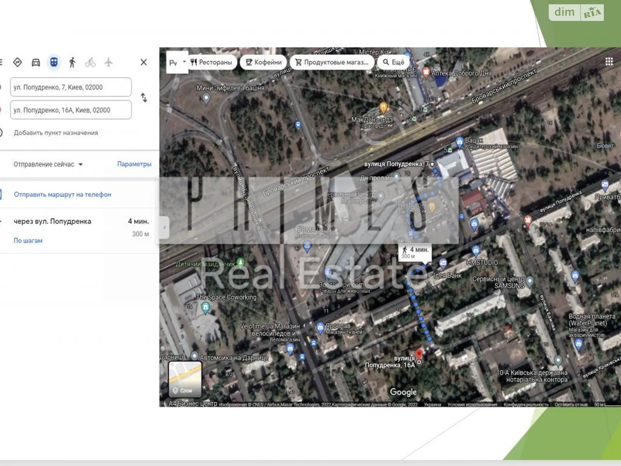Filter map by Рестораны chip
Image resolution: width=621 pixels, height=466 pixels.
tap(212, 62)
